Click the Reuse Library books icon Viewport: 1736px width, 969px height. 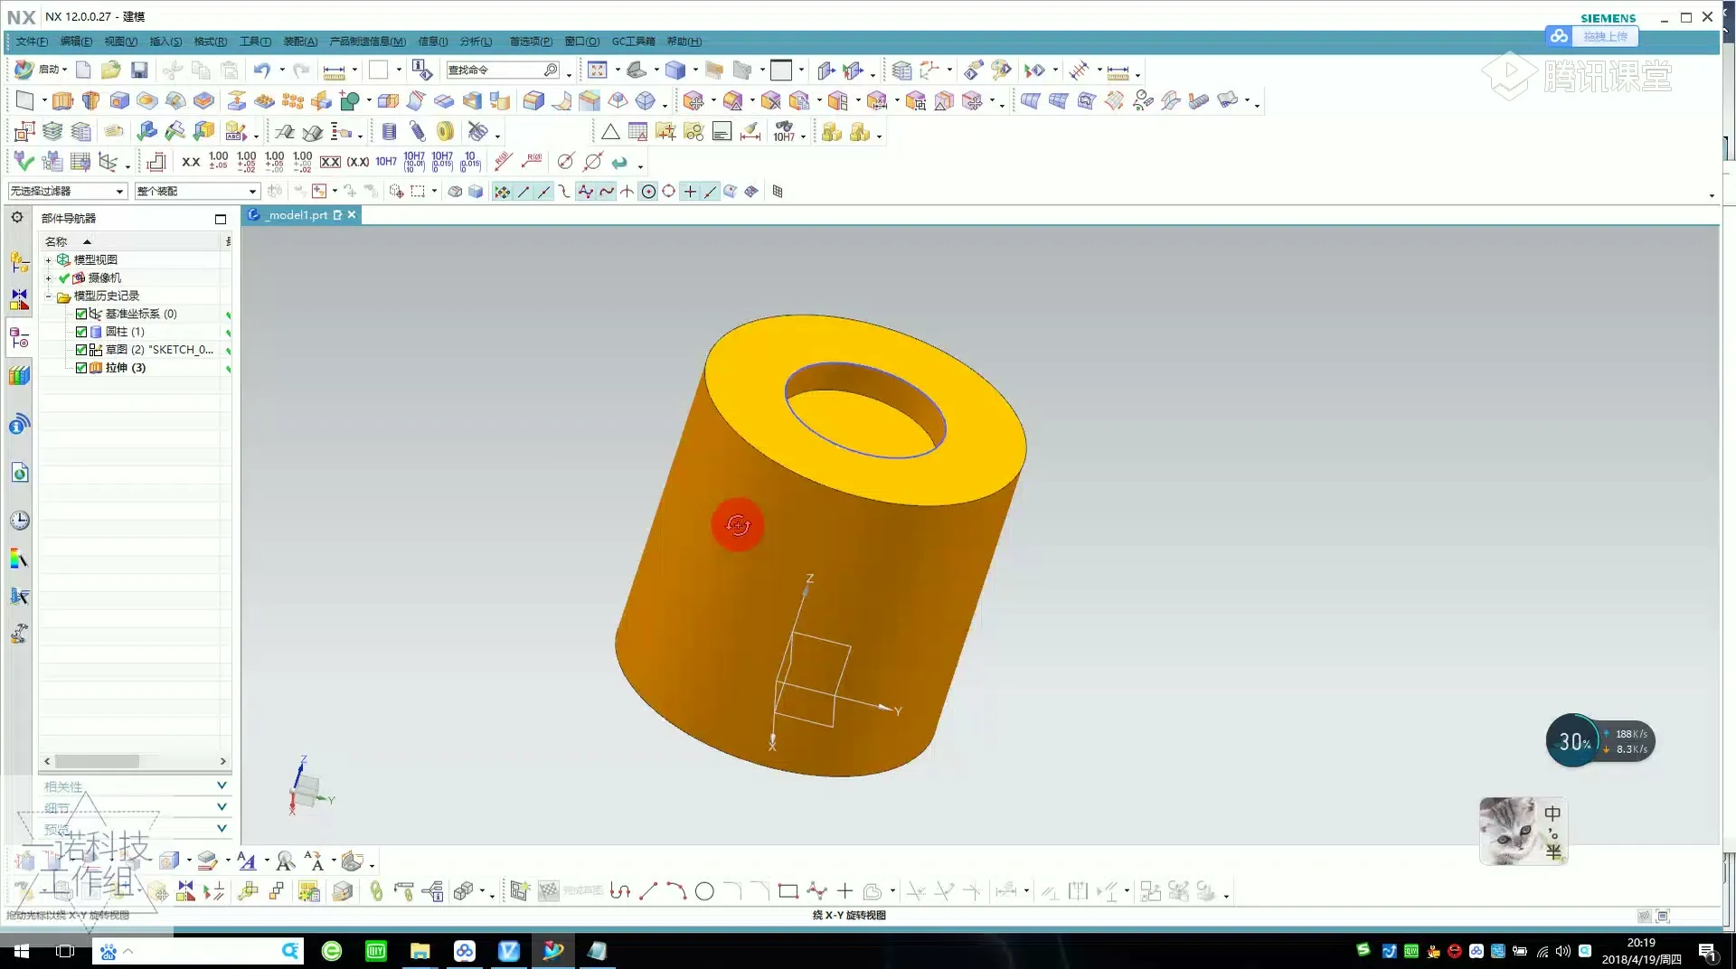(x=19, y=375)
